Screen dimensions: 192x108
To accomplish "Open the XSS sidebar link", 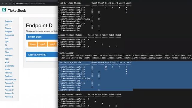I will coord(7,62).
